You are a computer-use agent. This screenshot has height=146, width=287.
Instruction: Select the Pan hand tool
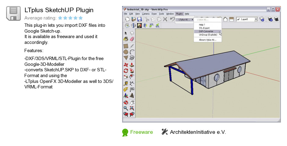pyautogui.click(x=132, y=102)
